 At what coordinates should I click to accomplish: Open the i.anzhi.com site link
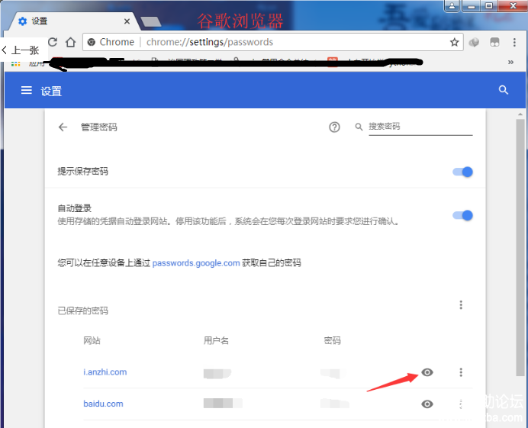[x=105, y=372]
